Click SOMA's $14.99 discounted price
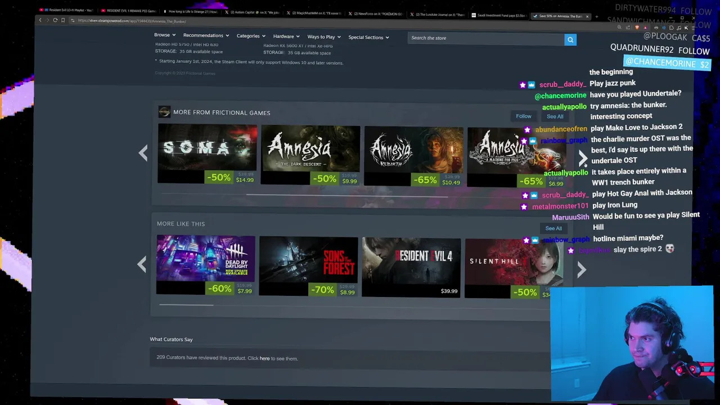The image size is (720, 405). point(245,179)
